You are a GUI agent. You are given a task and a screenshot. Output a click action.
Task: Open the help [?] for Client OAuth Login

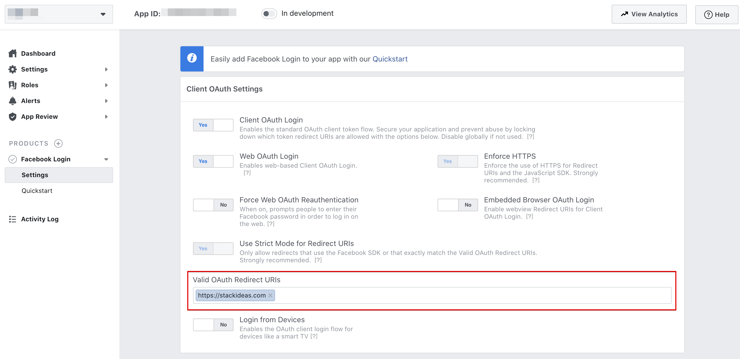click(x=530, y=137)
